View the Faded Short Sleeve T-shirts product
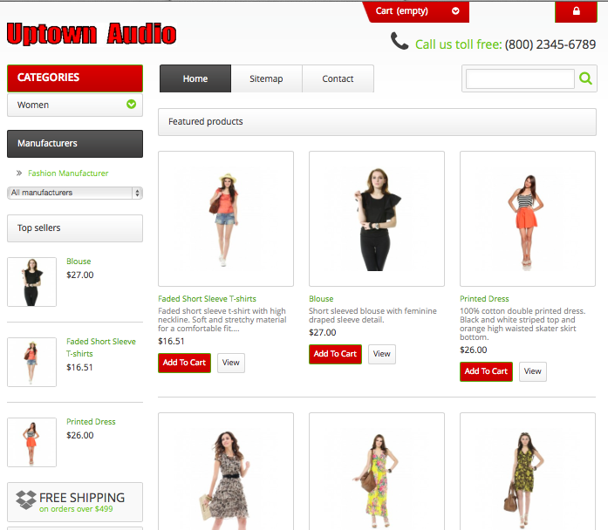 coord(230,363)
